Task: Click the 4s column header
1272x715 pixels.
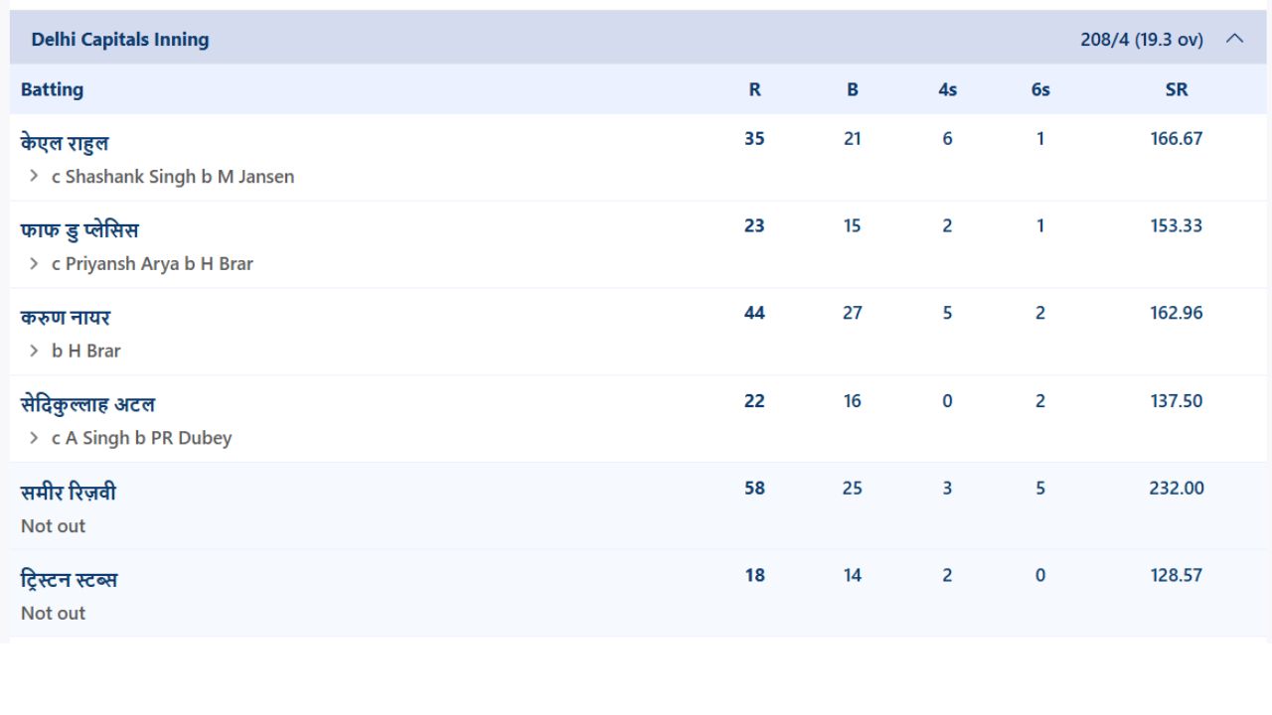Action: [947, 89]
